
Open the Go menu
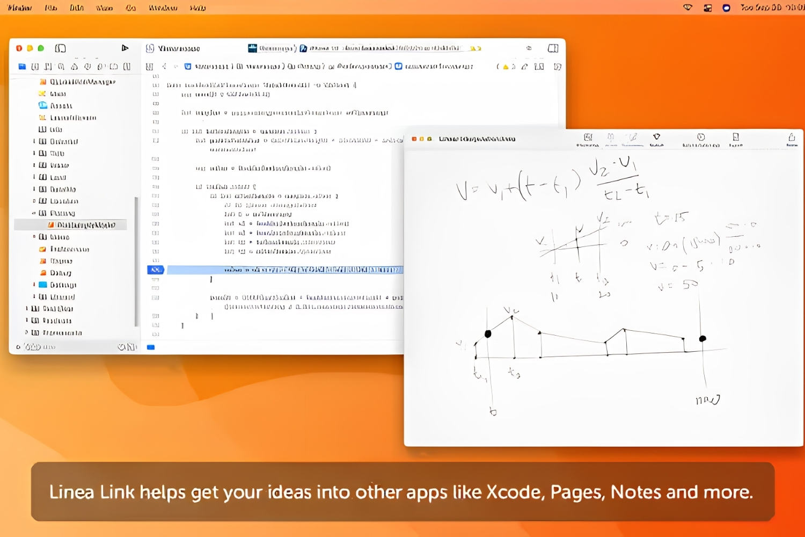click(x=130, y=8)
